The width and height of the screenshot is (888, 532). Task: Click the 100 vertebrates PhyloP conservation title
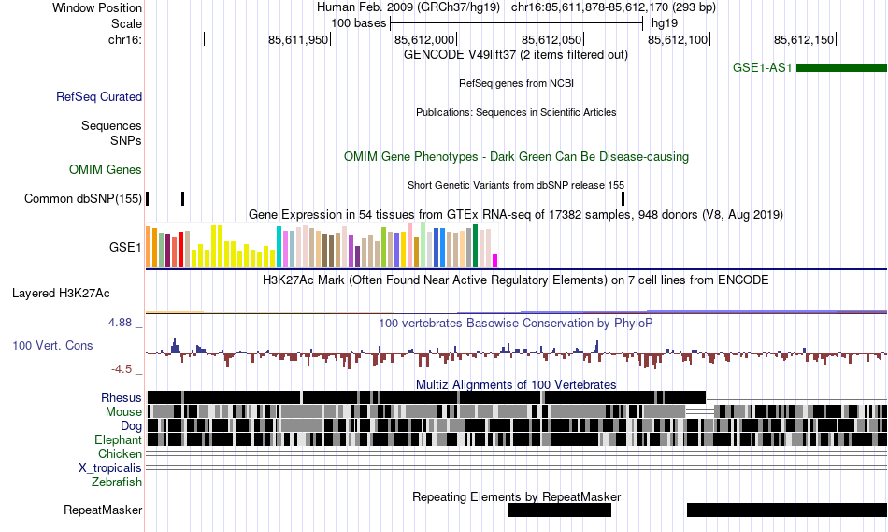pos(516,323)
